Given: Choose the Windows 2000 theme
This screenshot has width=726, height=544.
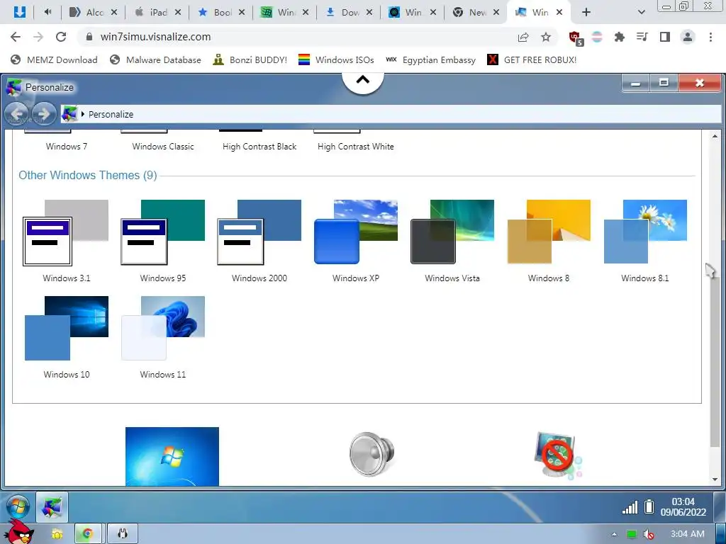Looking at the screenshot, I should click(259, 232).
